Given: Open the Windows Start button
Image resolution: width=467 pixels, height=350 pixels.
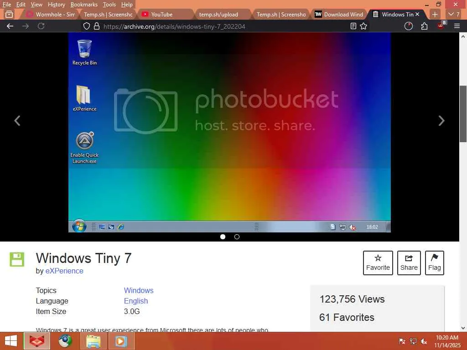Looking at the screenshot, I should [x=11, y=341].
